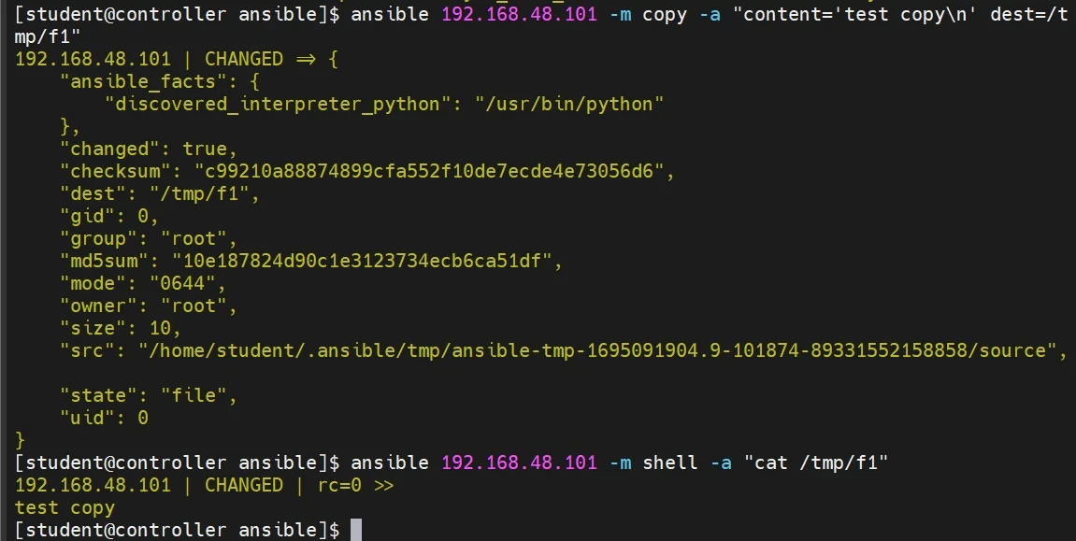Click the checksum hash value
This screenshot has height=541, width=1076.
point(434,171)
